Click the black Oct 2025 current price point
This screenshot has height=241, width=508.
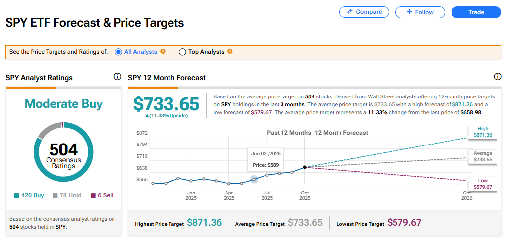tap(305, 167)
